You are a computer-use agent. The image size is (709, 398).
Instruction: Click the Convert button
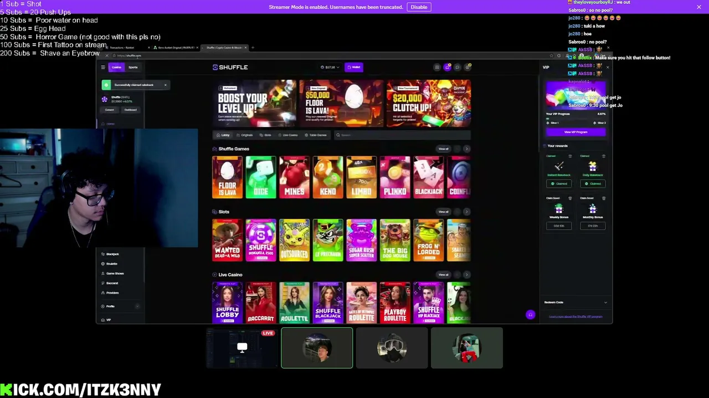click(110, 110)
